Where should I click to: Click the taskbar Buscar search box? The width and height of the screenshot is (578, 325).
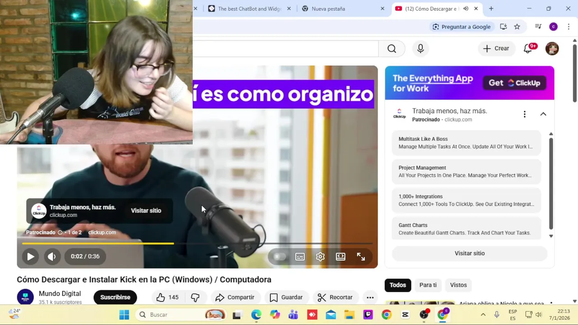pos(182,315)
